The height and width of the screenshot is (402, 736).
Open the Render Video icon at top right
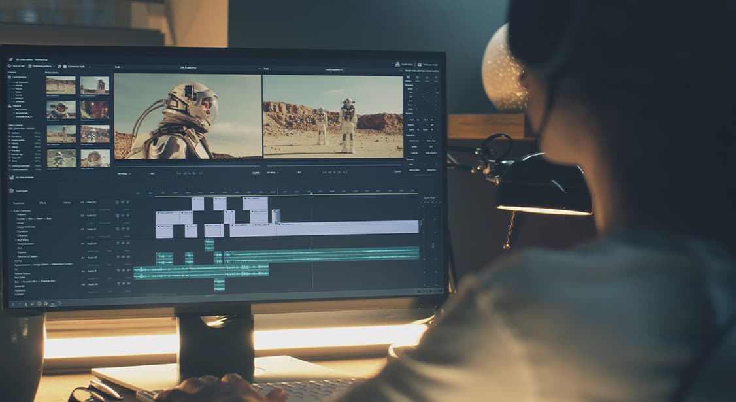coord(398,63)
